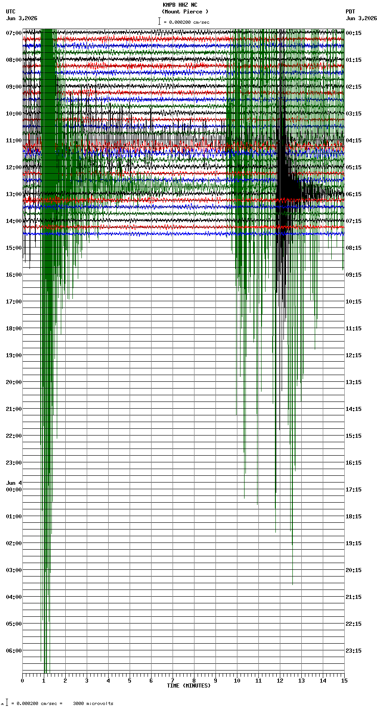The image size is (380, 709).
Task: Click the '13:15' PDT time label
Action: 354,382
